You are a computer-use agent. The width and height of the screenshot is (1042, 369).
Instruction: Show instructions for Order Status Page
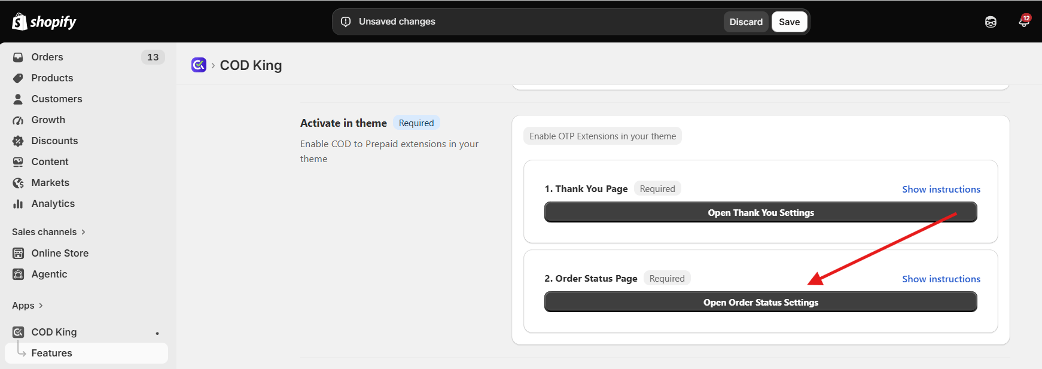tap(941, 279)
